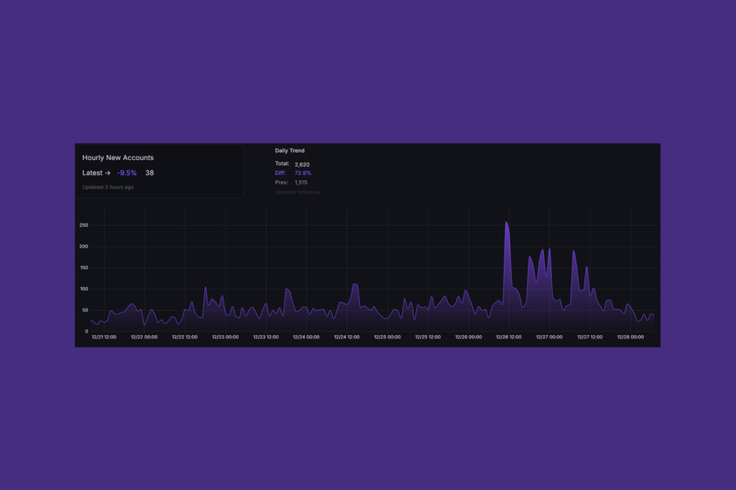Click the -9.5% Latest change value
The height and width of the screenshot is (490, 736).
click(x=126, y=172)
